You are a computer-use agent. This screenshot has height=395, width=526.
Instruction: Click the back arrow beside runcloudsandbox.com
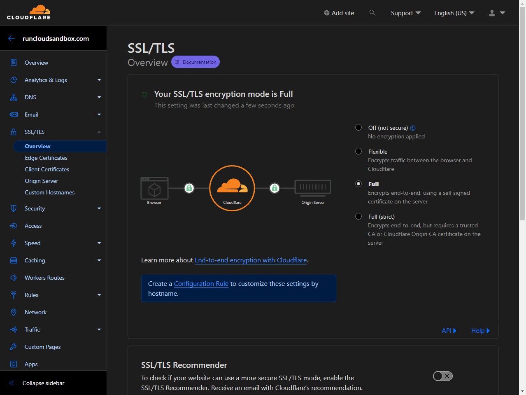tap(12, 38)
